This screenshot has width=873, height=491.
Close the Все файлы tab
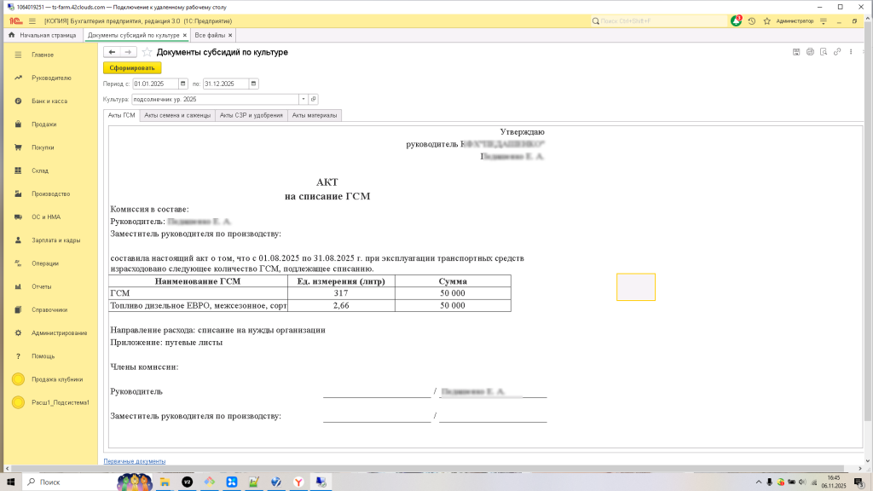230,35
